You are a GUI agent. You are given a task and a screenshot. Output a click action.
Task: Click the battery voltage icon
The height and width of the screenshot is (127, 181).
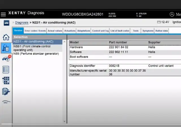click(159, 22)
